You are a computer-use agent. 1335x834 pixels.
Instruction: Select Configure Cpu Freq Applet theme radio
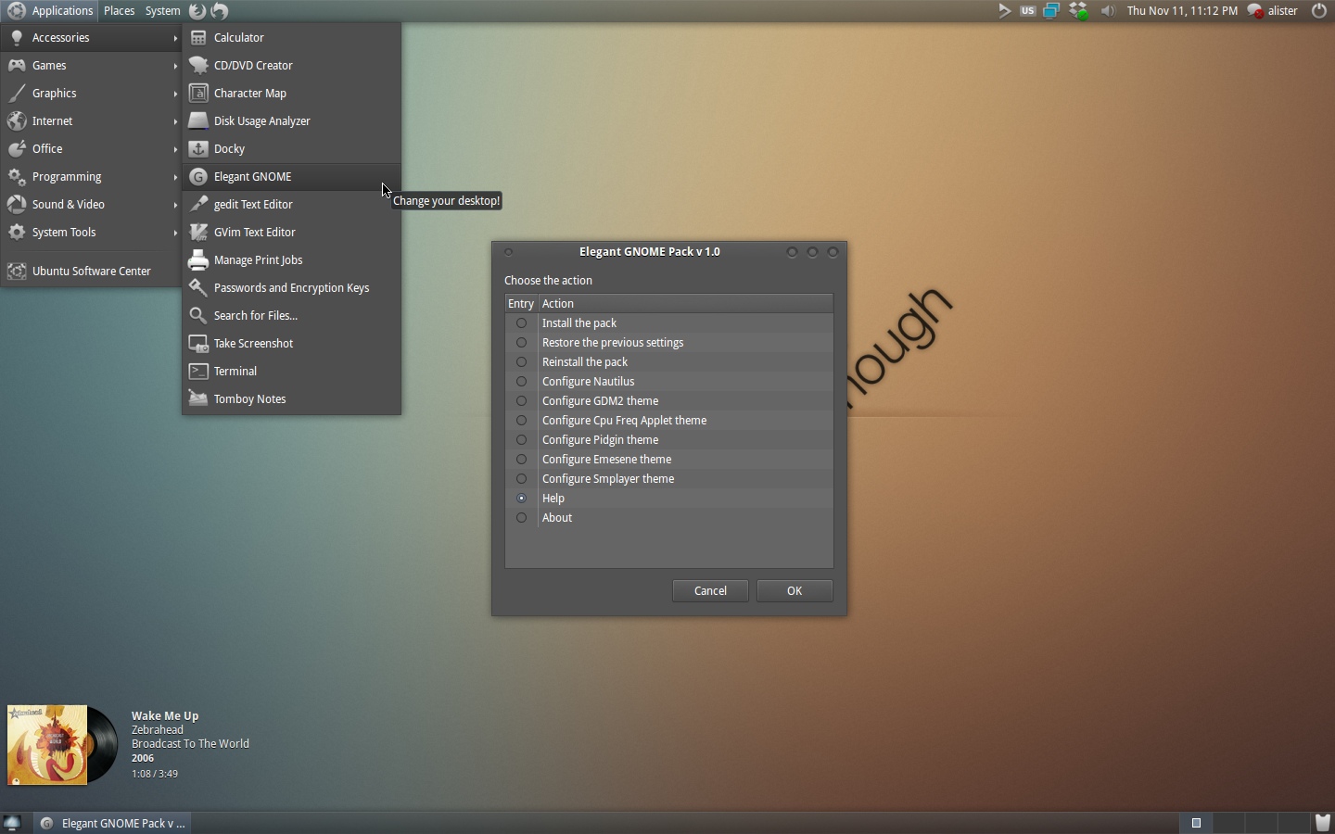[x=521, y=421]
